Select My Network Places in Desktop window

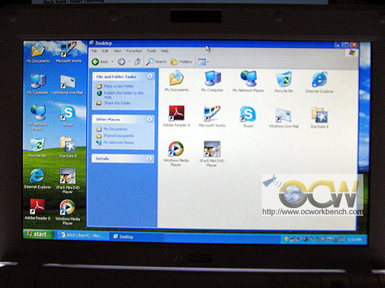point(248,82)
